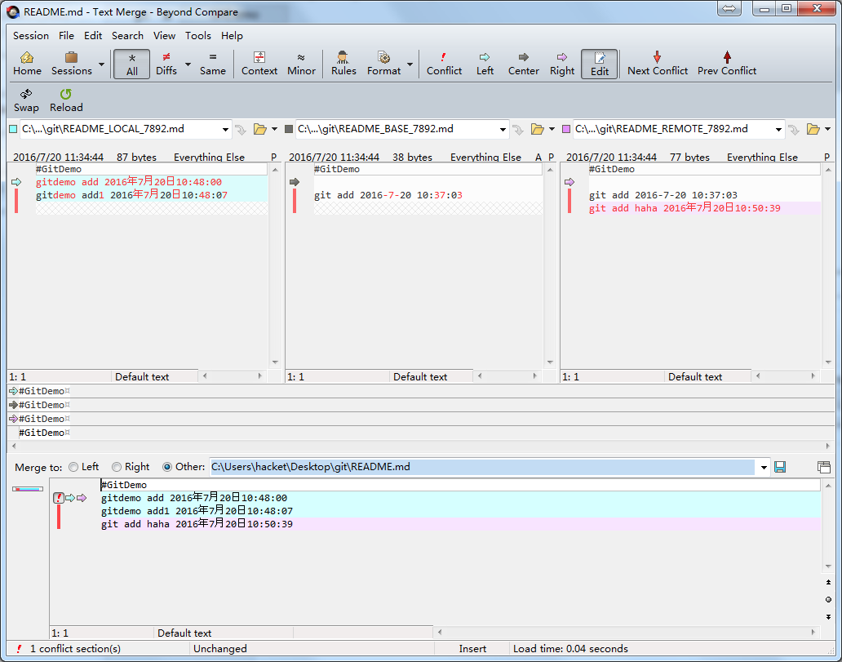Browse for the center file via folder icon
The width and height of the screenshot is (842, 662).
tap(537, 129)
